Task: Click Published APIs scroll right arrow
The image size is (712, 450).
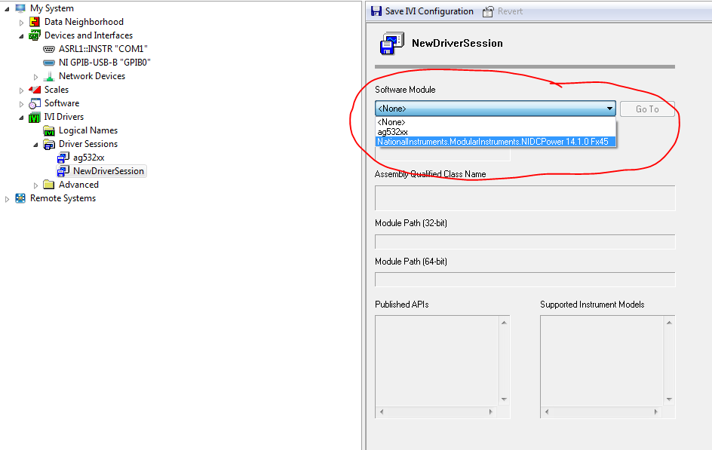Action: click(491, 412)
